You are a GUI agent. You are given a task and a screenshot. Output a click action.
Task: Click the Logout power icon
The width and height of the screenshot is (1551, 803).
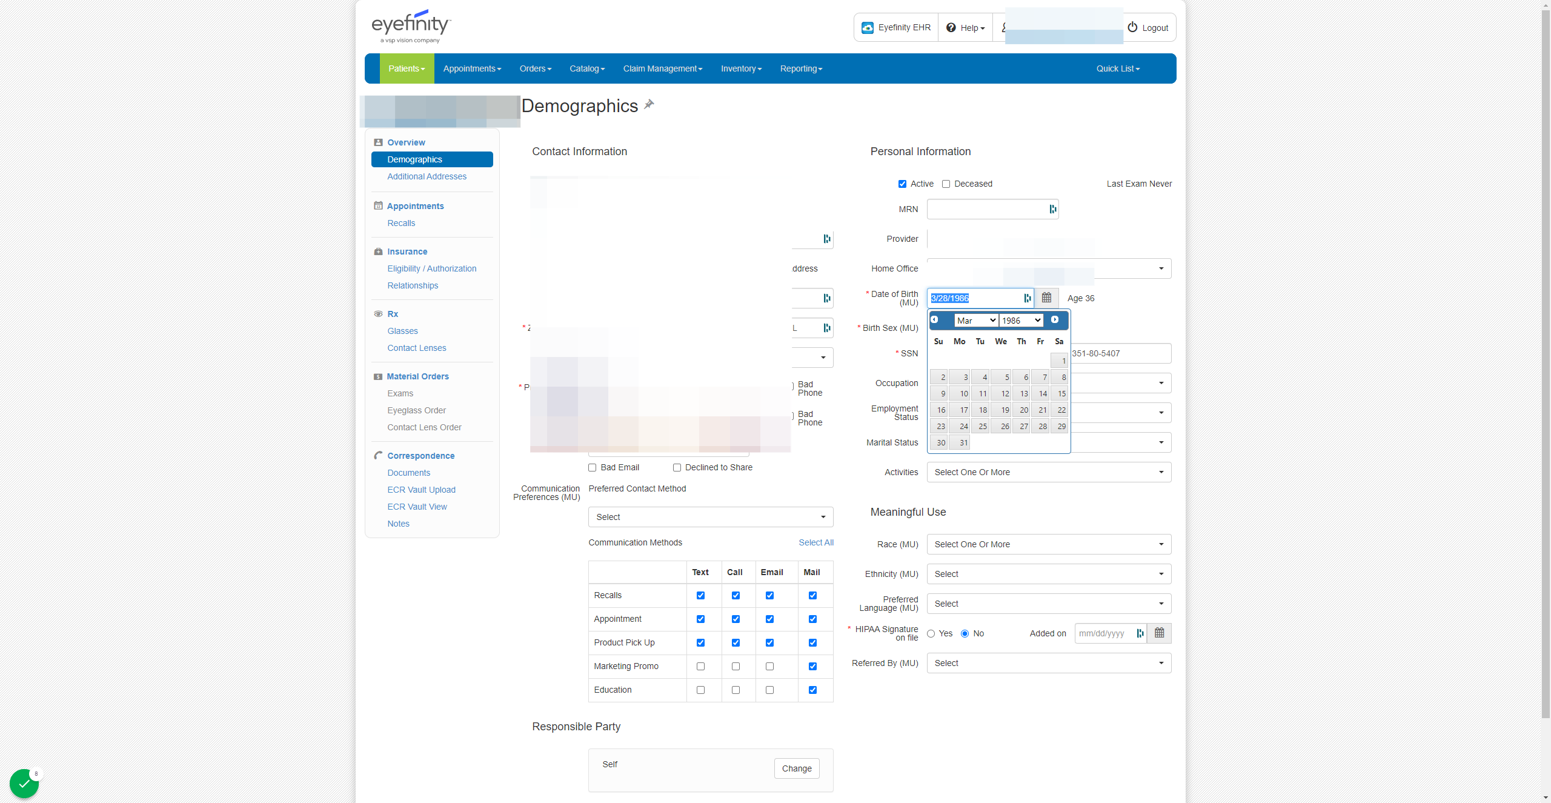click(1132, 27)
